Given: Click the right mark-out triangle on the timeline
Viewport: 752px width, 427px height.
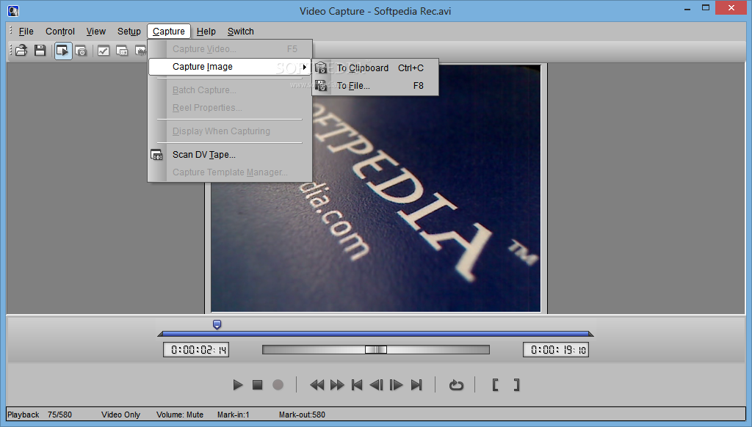Looking at the screenshot, I should (x=591, y=334).
